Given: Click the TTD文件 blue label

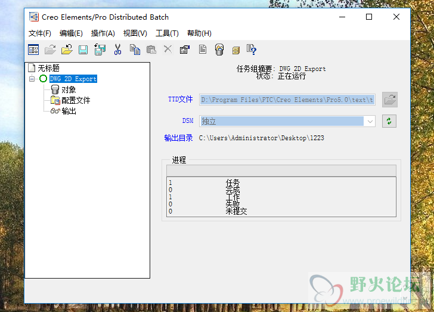Looking at the screenshot, I should tap(180, 100).
